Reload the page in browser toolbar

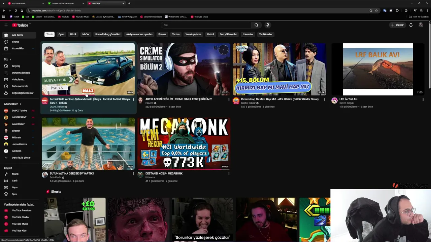click(x=15, y=10)
